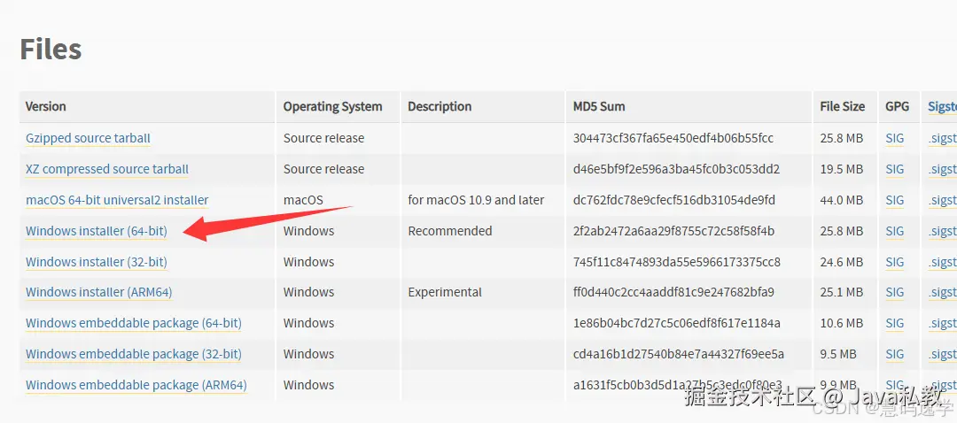The width and height of the screenshot is (957, 423).
Task: Click 25.8 MB in the Gzipped tarball row
Action: coord(842,138)
